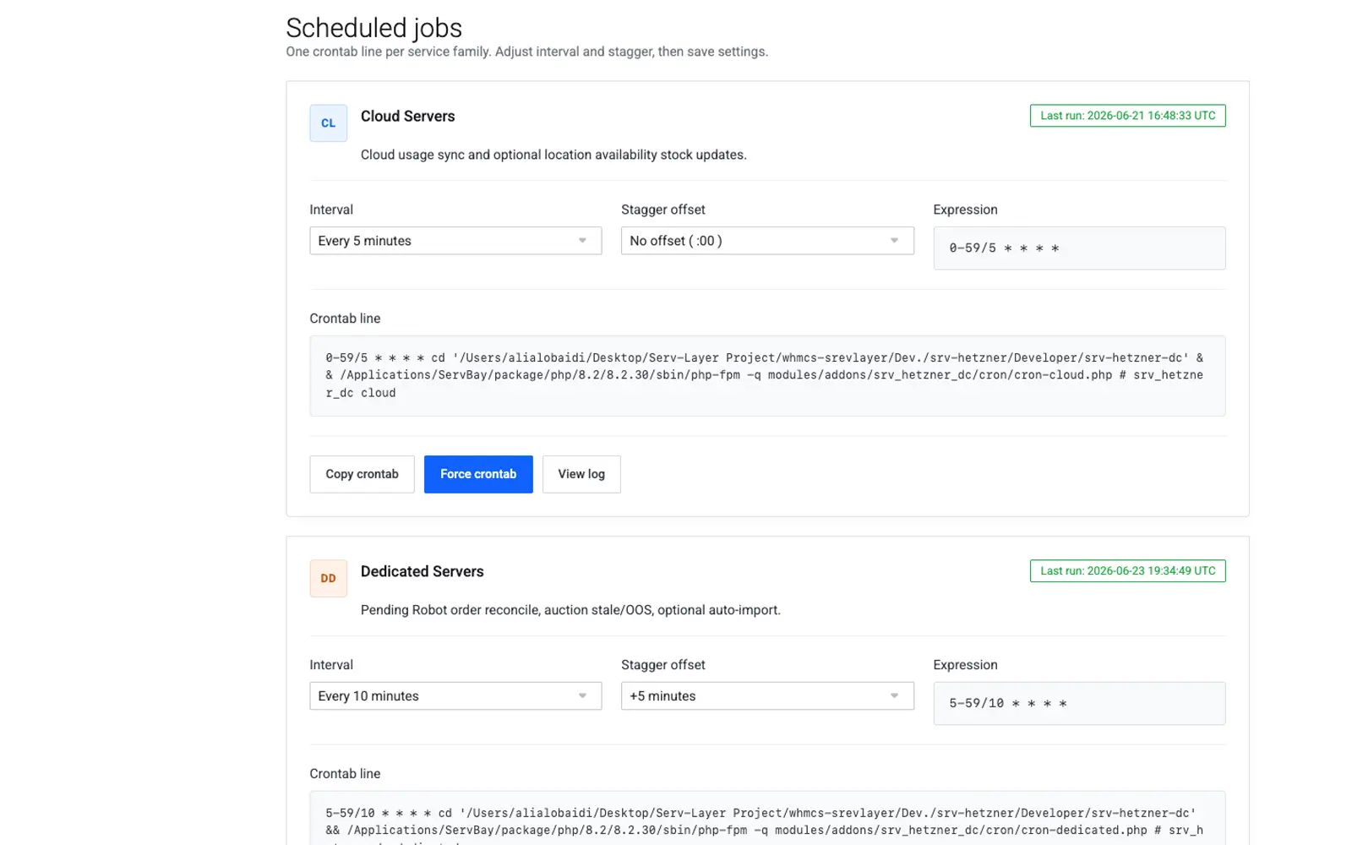Viewport: 1352px width, 845px height.
Task: Open Dedicated Servers Interval 'Every 10 minutes' dropdown
Action: (455, 696)
